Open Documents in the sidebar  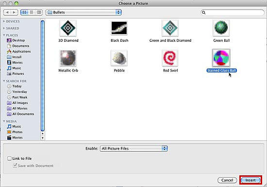(18, 46)
